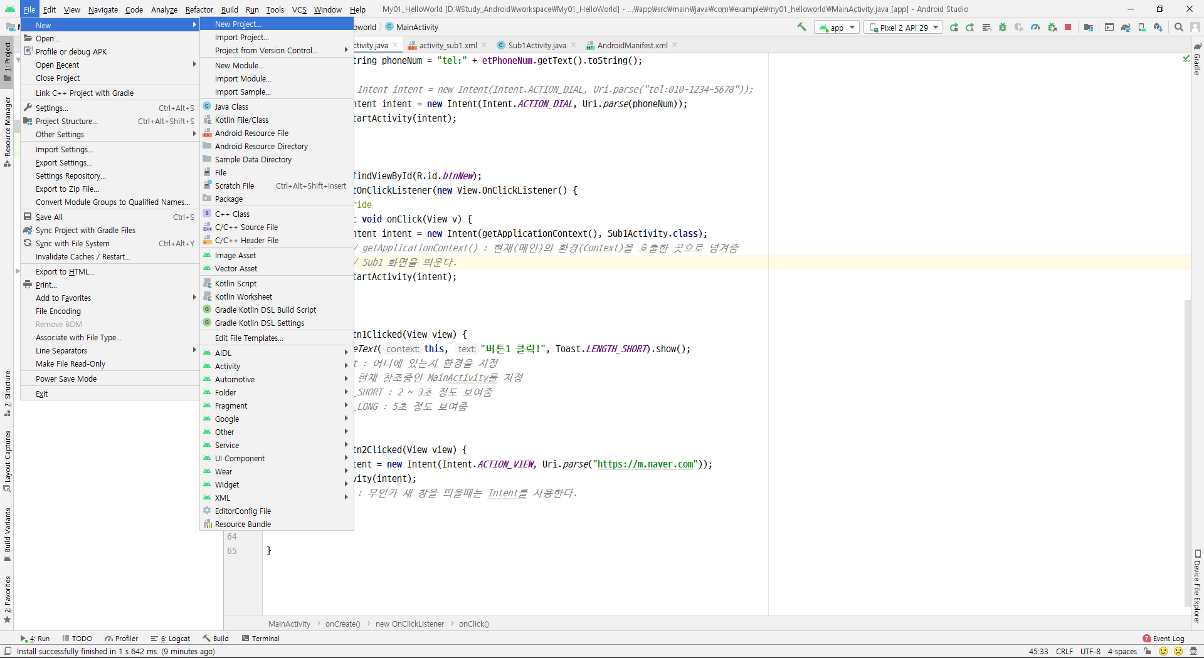The image size is (1204, 658).
Task: Open the Favorites side panel
Action: [x=7, y=599]
